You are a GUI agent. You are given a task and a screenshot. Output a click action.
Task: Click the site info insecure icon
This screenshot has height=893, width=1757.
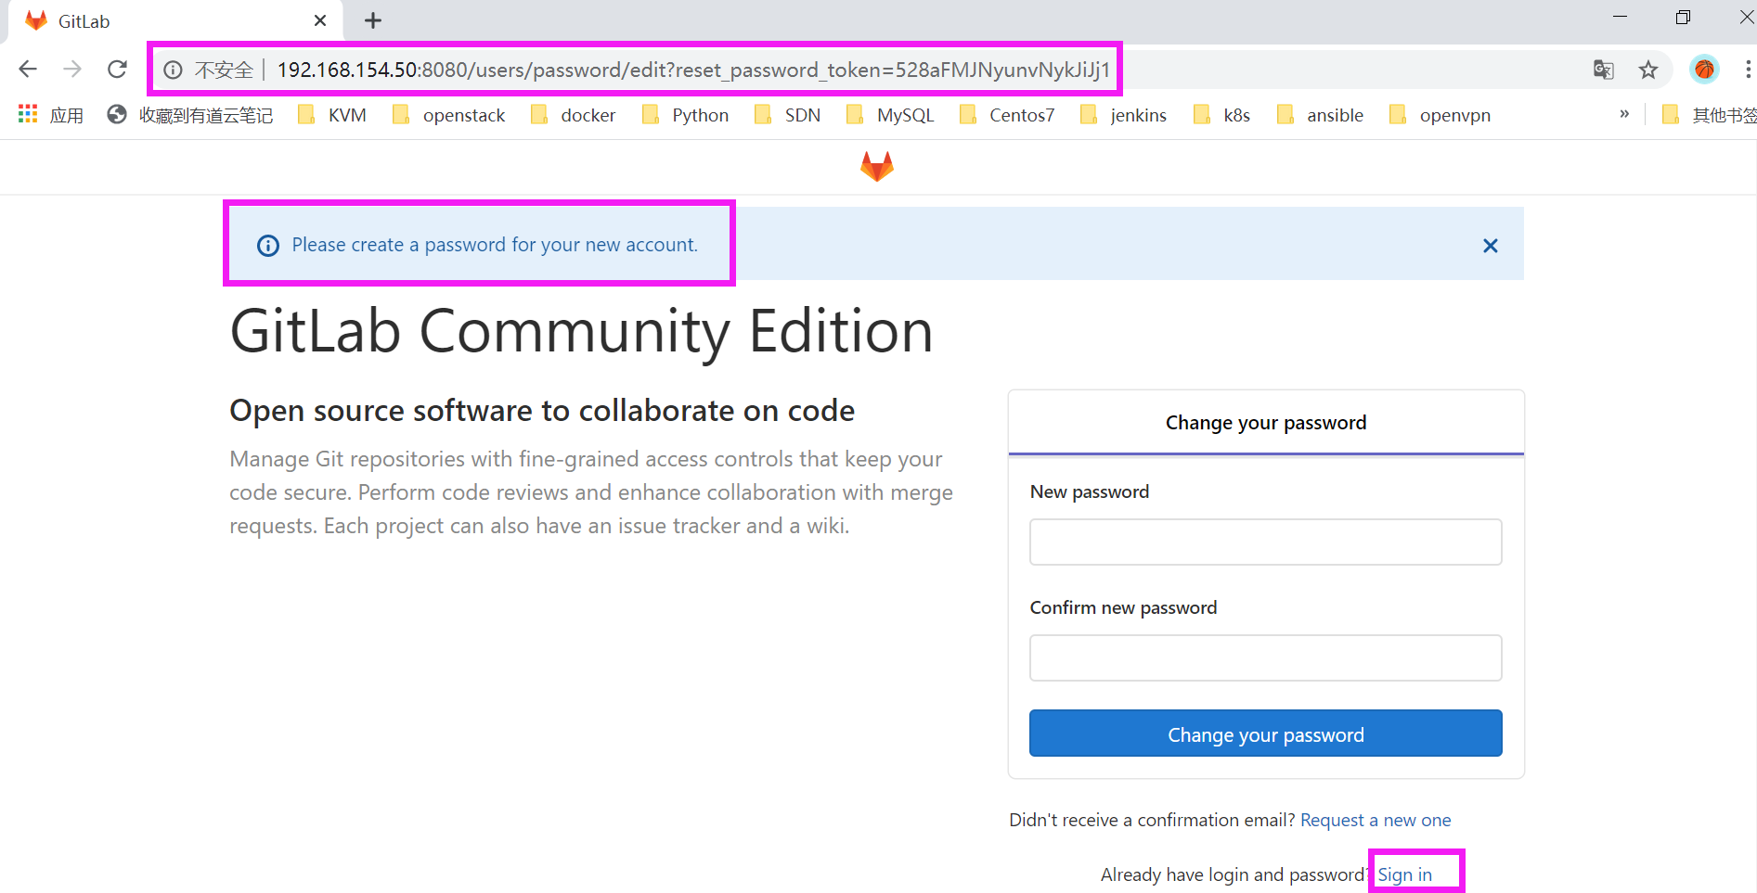(x=173, y=70)
